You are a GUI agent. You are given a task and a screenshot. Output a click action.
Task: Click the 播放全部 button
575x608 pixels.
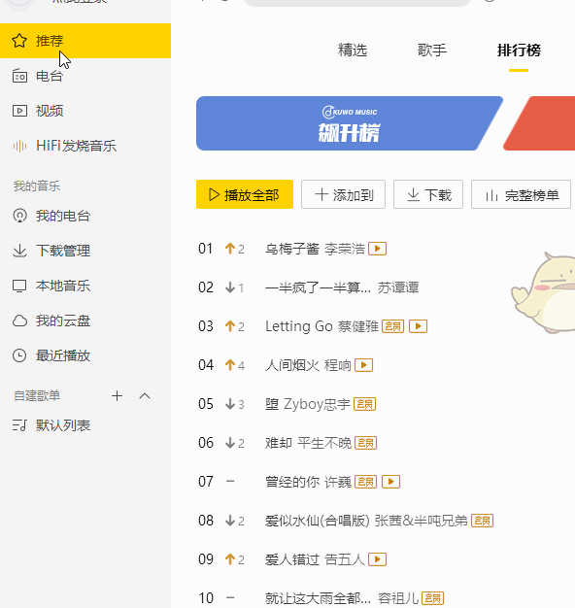coord(245,194)
